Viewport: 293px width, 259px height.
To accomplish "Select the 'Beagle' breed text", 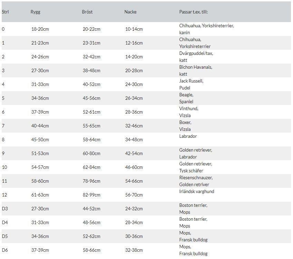I will click(186, 95).
